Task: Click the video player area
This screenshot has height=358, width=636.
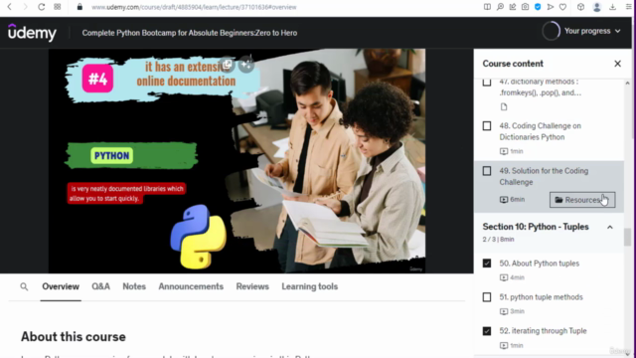Action: (237, 161)
